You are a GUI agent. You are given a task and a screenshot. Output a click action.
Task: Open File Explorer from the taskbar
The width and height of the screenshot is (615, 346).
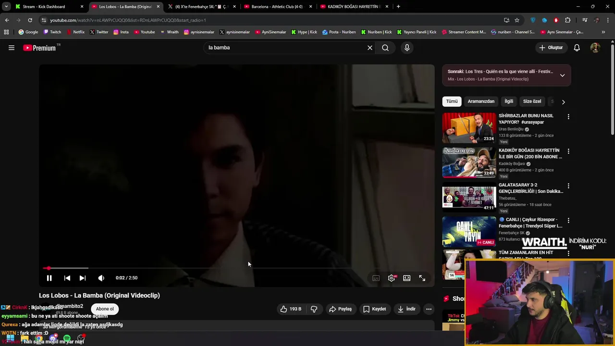click(x=25, y=338)
